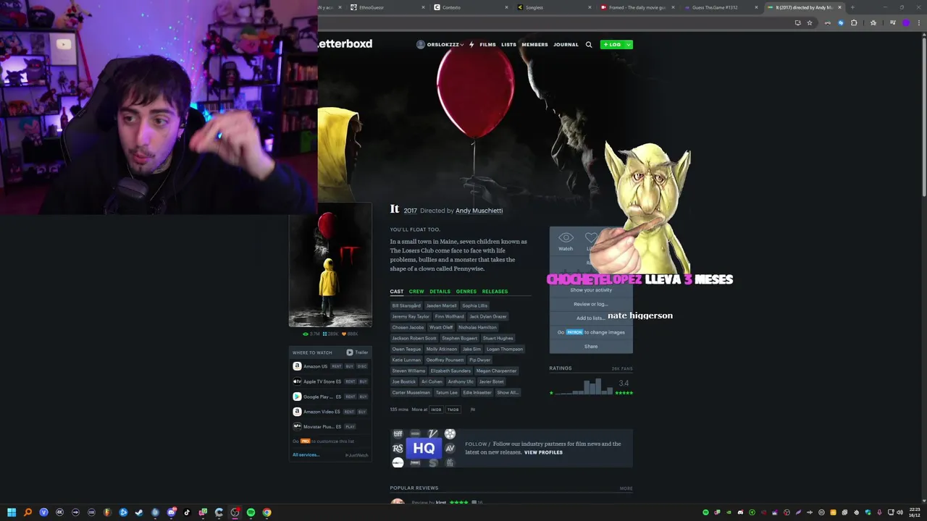Open Chrome three-dot menu
The height and width of the screenshot is (521, 927).
tap(918, 22)
